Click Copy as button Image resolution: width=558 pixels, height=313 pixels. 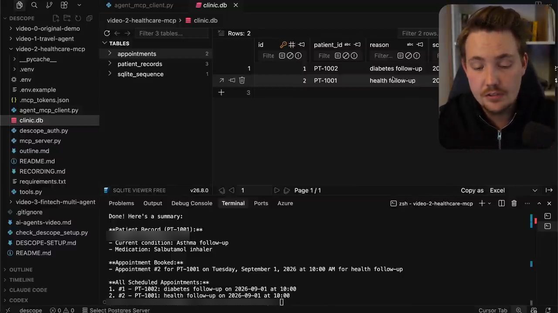tap(472, 190)
